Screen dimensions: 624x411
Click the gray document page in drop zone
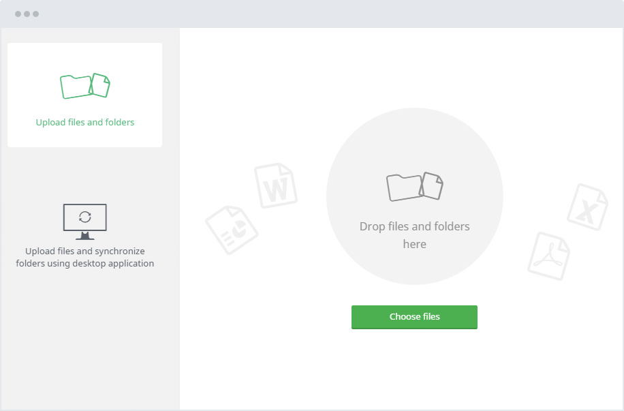432,185
